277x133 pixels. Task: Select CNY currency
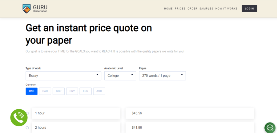(x=72, y=91)
